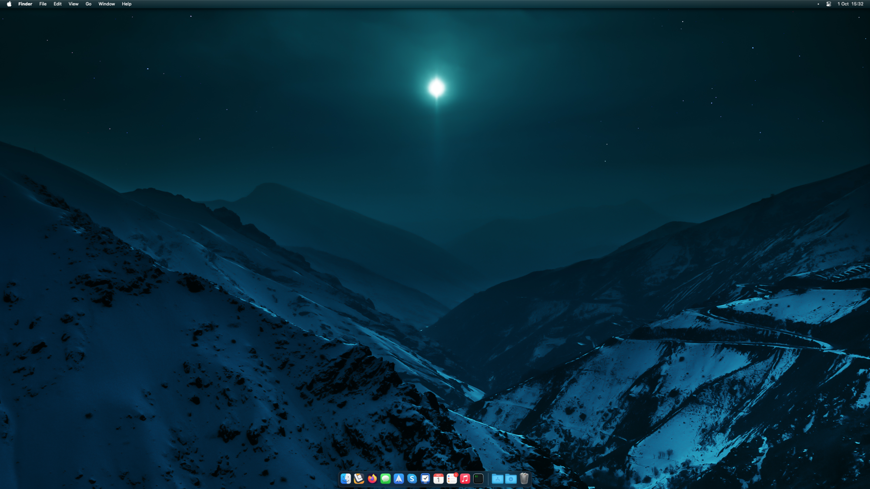Click the small dot status item

pyautogui.click(x=818, y=4)
